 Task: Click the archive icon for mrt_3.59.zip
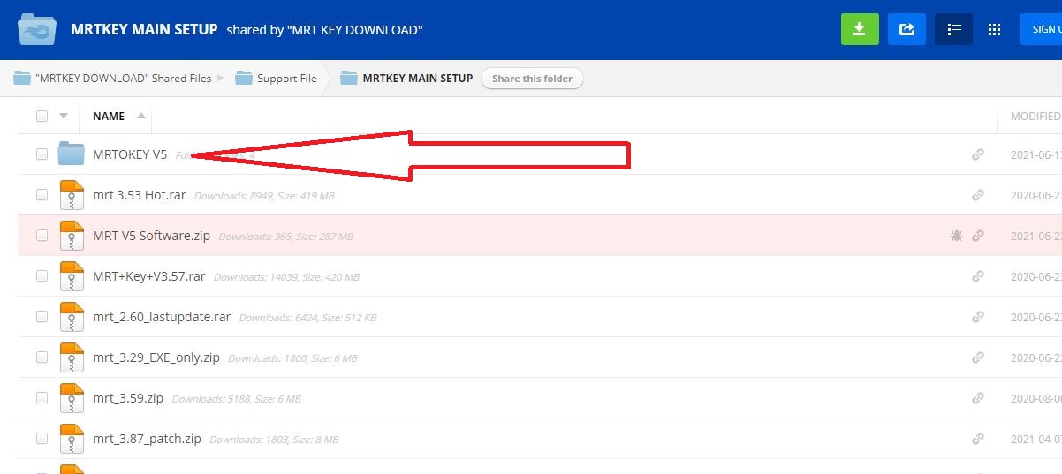click(71, 398)
